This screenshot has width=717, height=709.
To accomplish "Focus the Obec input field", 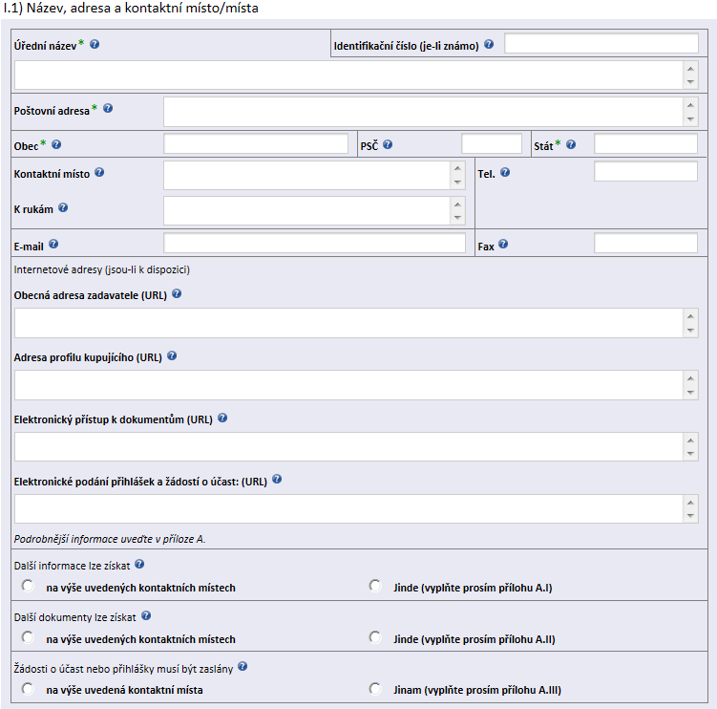I will tap(256, 143).
